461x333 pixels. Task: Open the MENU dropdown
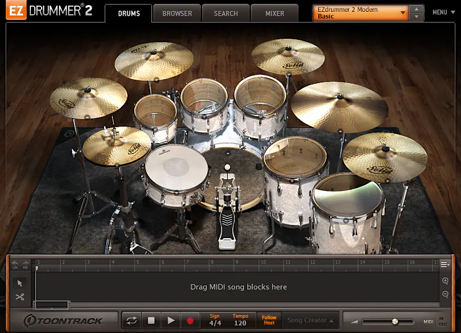(444, 12)
